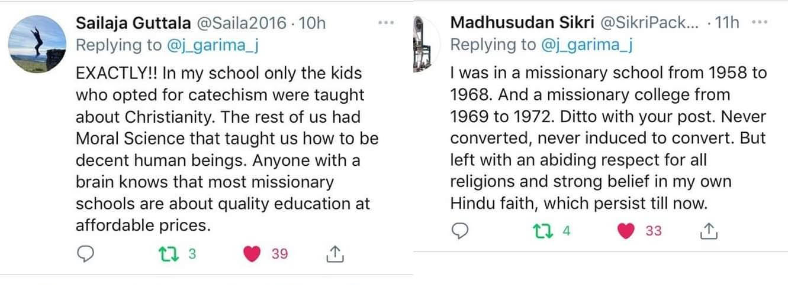Click the 11h timestamp on Madhusudan's tweet
The height and width of the screenshot is (285, 788).
click(728, 22)
